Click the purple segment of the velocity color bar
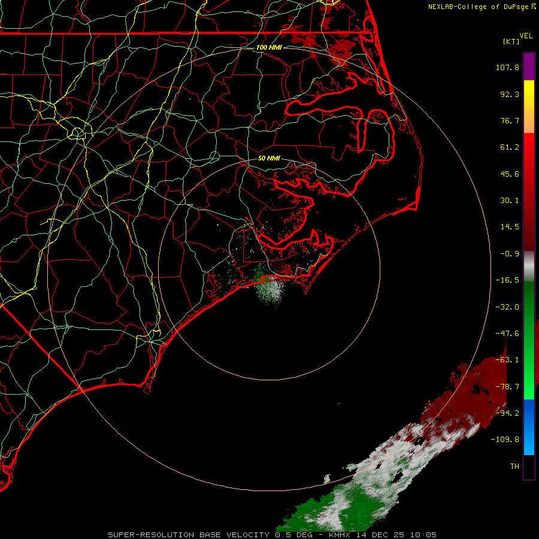 tap(529, 66)
